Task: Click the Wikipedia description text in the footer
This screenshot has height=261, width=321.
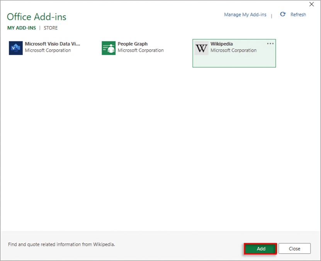Action: [61, 244]
